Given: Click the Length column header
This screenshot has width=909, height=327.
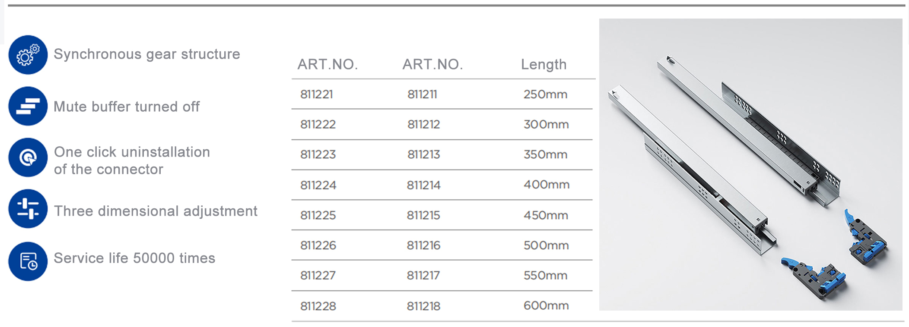Looking at the screenshot, I should (543, 64).
